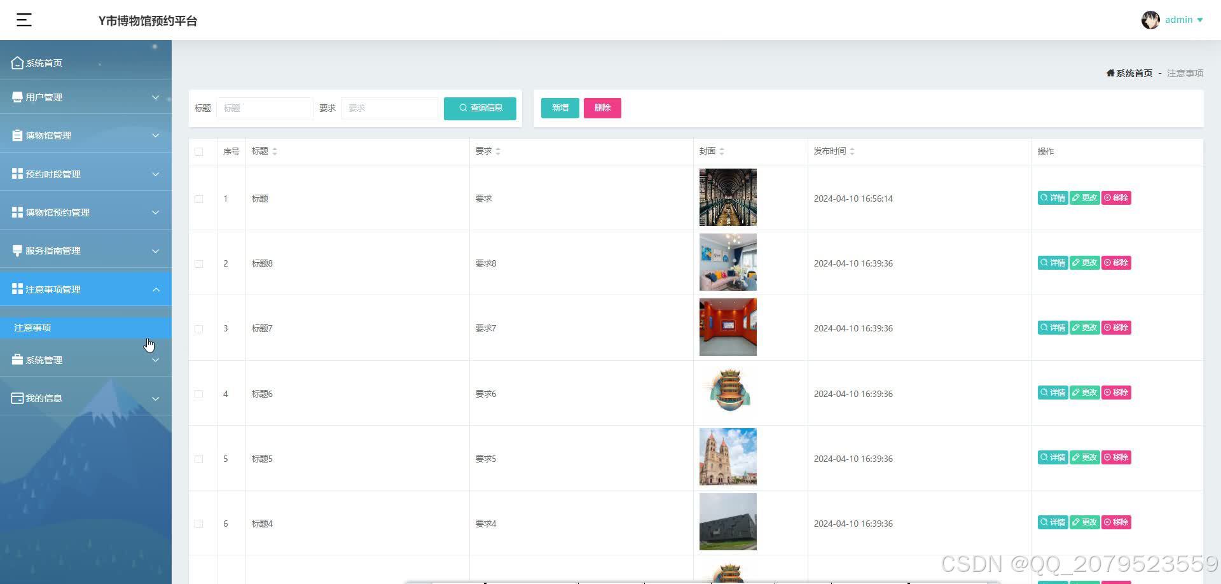The width and height of the screenshot is (1221, 584).
Task: Expand the 服务指南管理 chevron
Action: 155,251
